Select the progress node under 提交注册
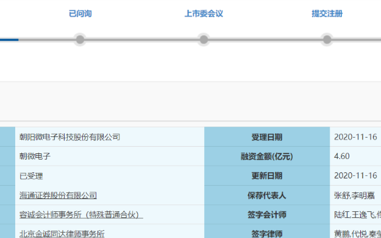 pyautogui.click(x=327, y=40)
